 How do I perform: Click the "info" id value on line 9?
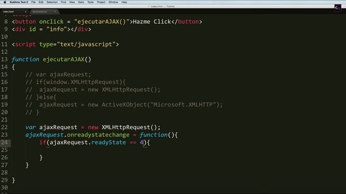point(57,29)
